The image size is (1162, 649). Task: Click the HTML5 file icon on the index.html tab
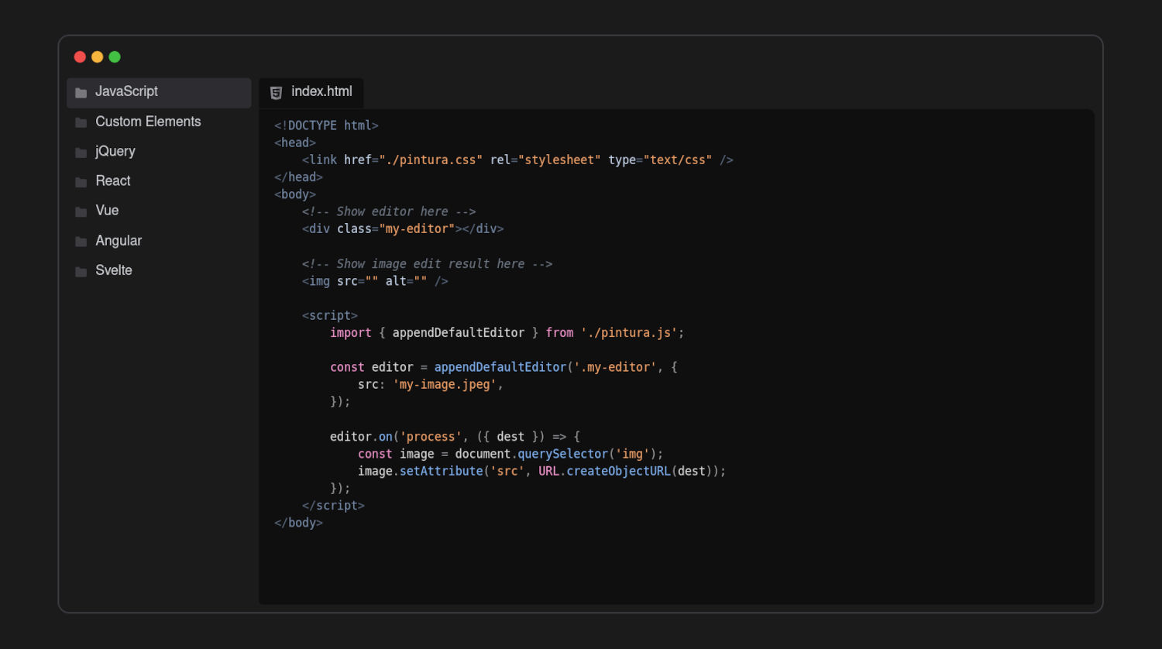tap(276, 93)
